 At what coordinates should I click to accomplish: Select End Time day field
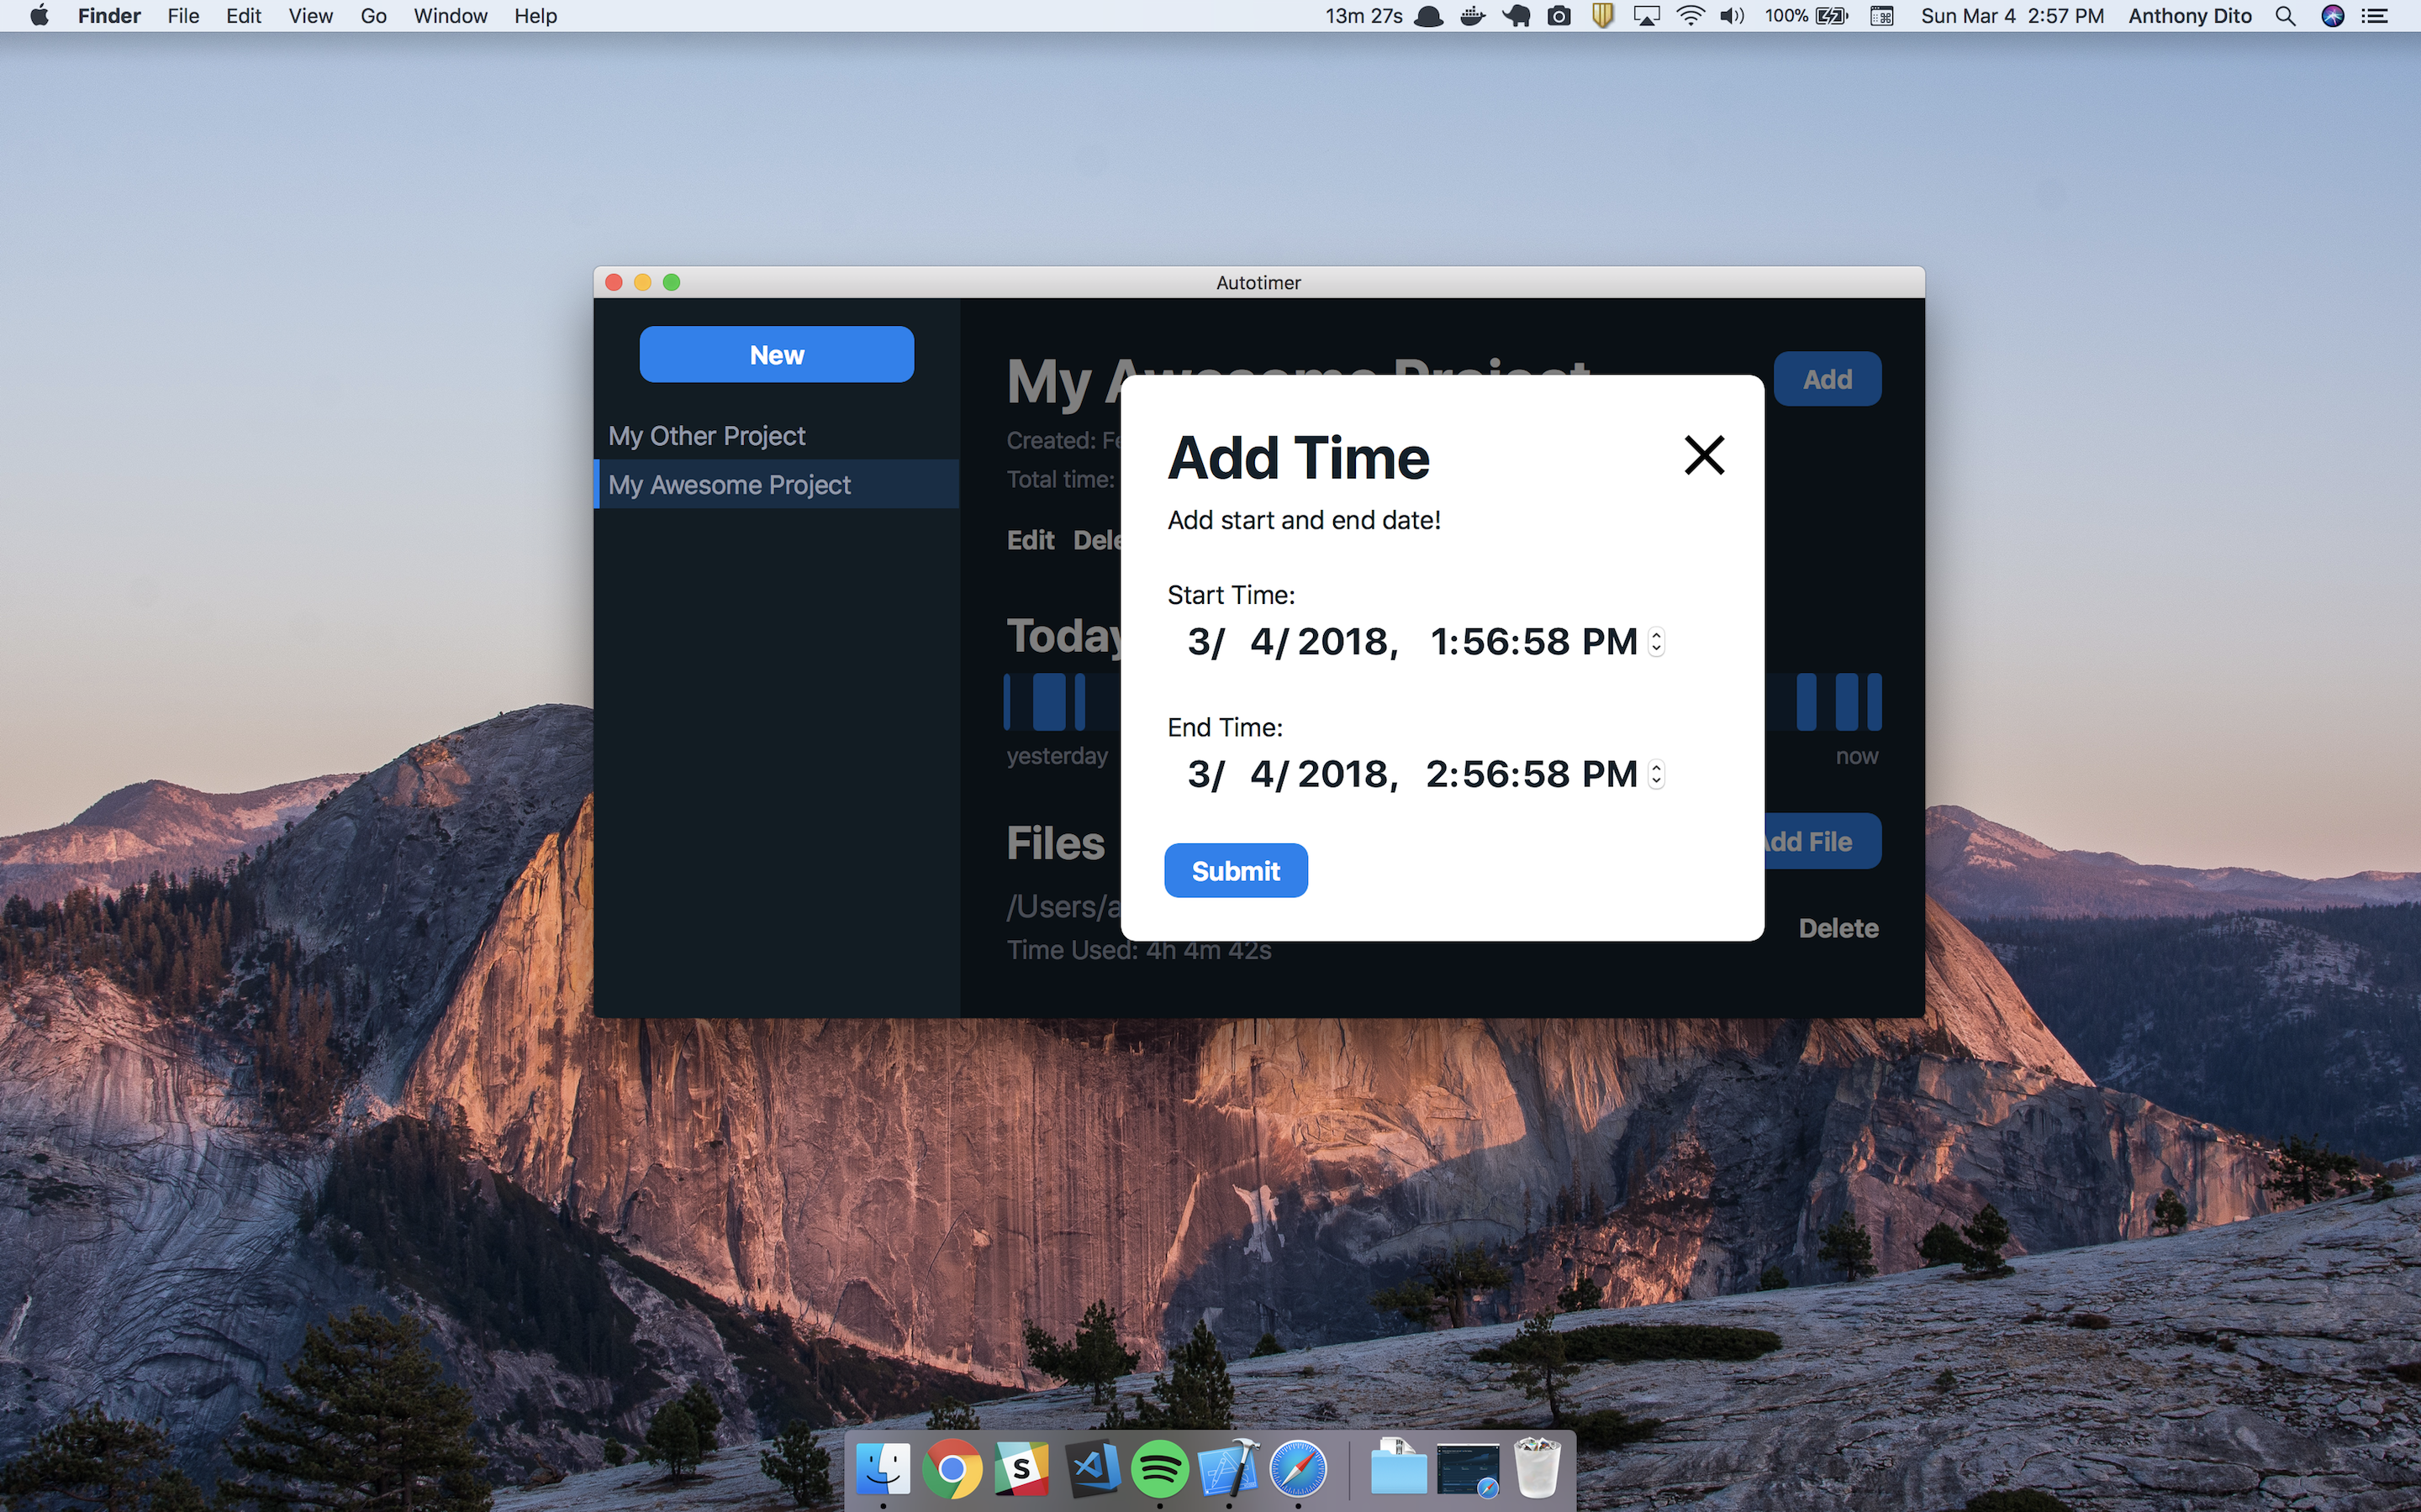pyautogui.click(x=1262, y=774)
